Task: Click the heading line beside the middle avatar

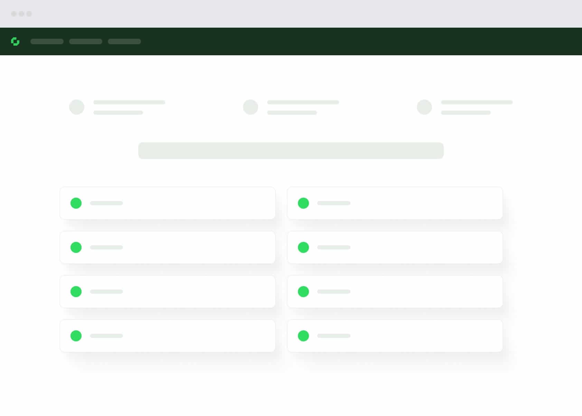Action: click(x=303, y=102)
